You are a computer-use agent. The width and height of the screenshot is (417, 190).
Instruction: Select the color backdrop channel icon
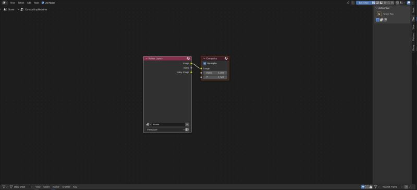(x=377, y=3)
